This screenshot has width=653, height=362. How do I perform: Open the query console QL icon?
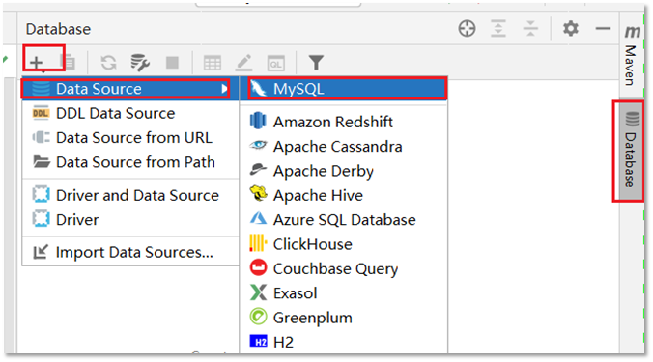[x=275, y=64]
